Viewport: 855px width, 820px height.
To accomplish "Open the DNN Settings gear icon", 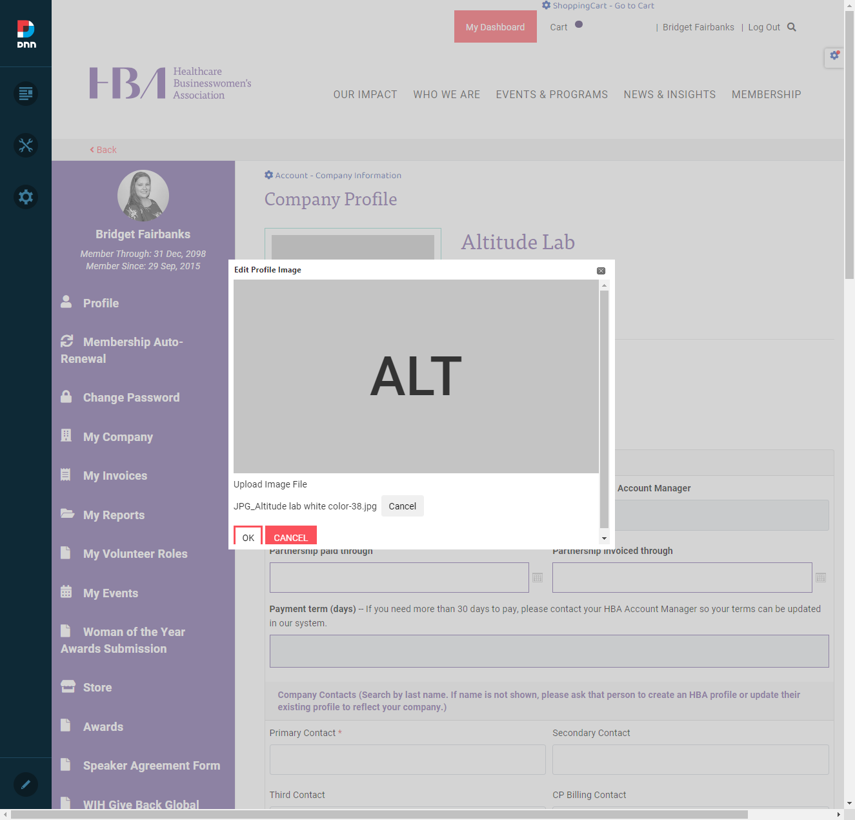I will (26, 197).
